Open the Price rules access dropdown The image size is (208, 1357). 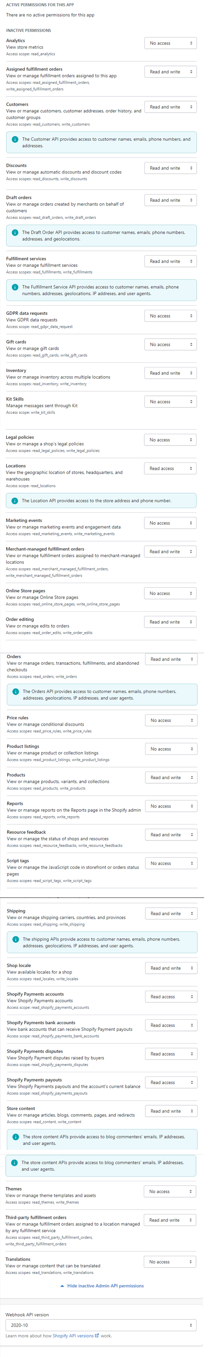pyautogui.click(x=171, y=721)
